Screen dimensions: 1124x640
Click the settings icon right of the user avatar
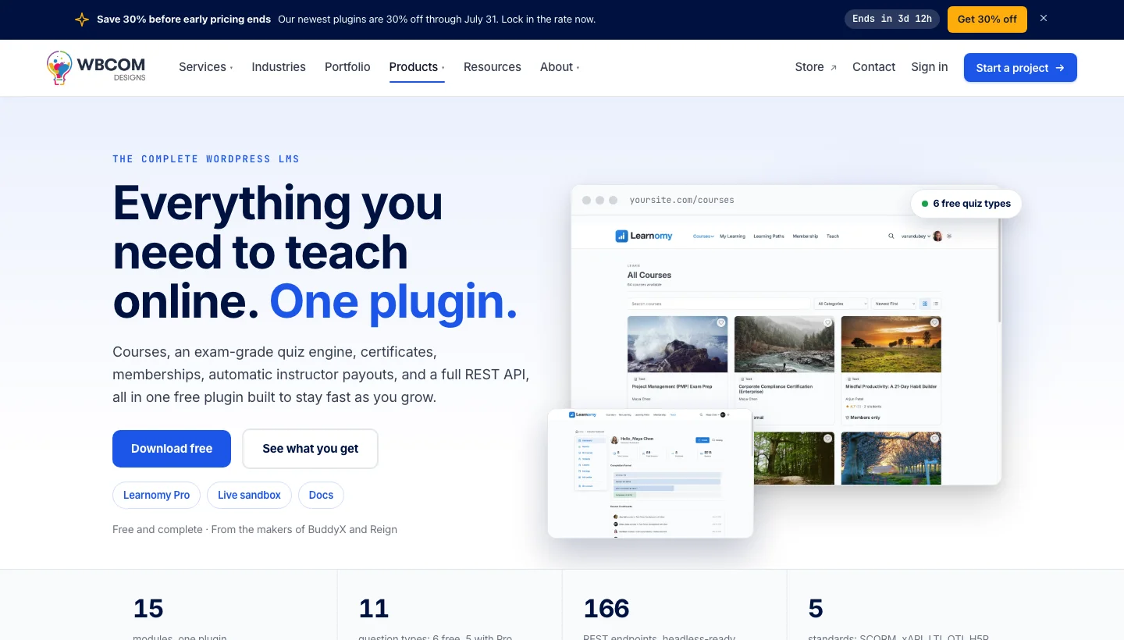tap(949, 236)
